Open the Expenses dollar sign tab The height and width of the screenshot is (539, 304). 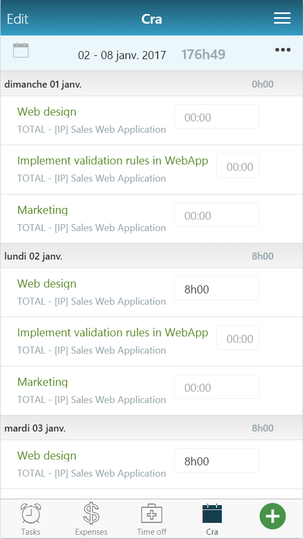[x=91, y=519]
